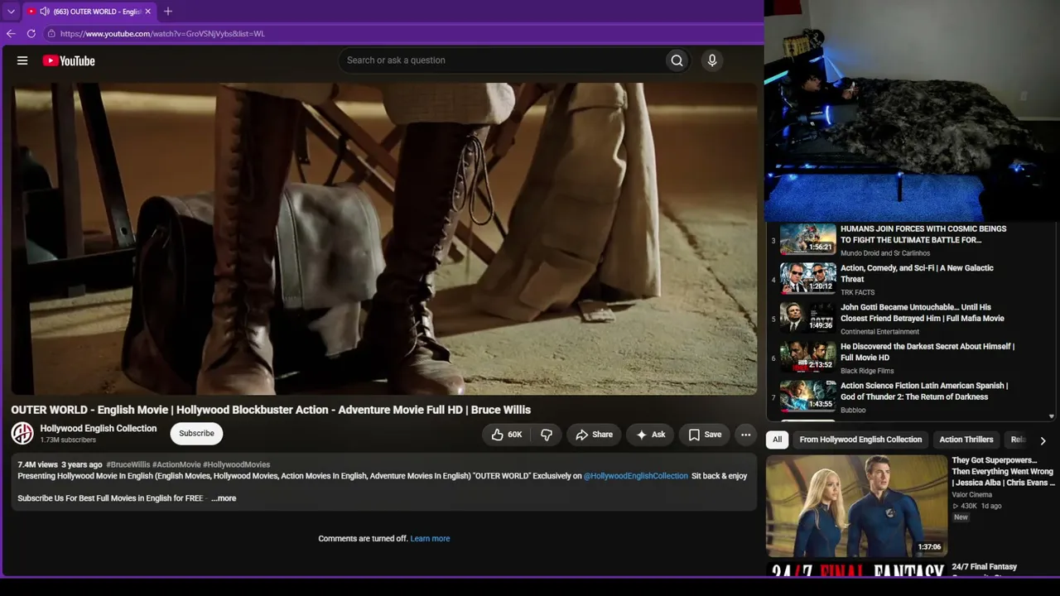Go back to the previous page
The image size is (1060, 596).
(11, 34)
